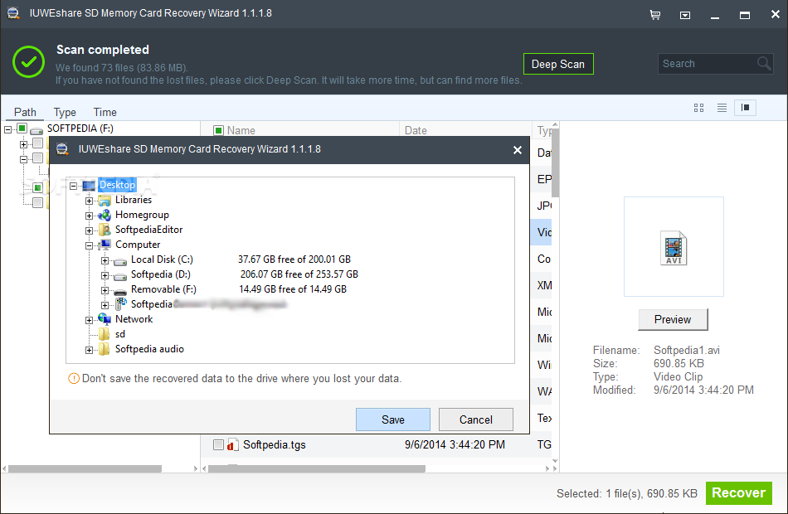Switch to list view mode
The width and height of the screenshot is (788, 514).
pos(722,108)
